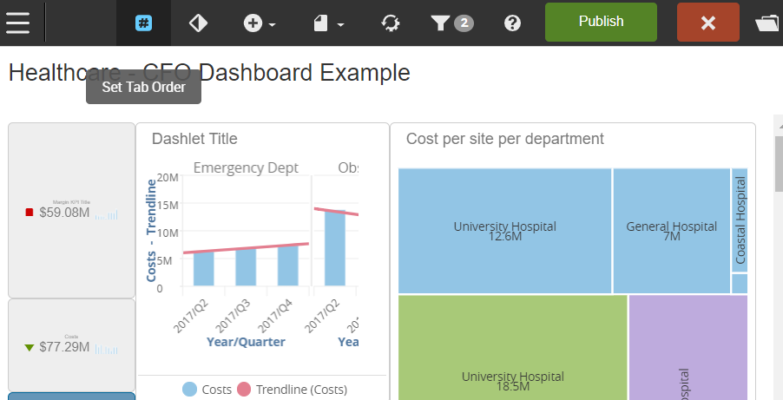Publish the dashboard
The width and height of the screenshot is (783, 400).
pos(601,22)
